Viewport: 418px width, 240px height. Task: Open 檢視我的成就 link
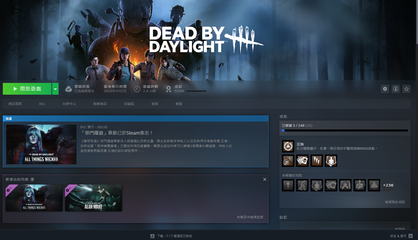(395, 202)
